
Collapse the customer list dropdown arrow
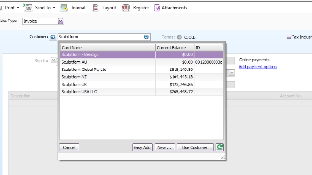pos(146,37)
